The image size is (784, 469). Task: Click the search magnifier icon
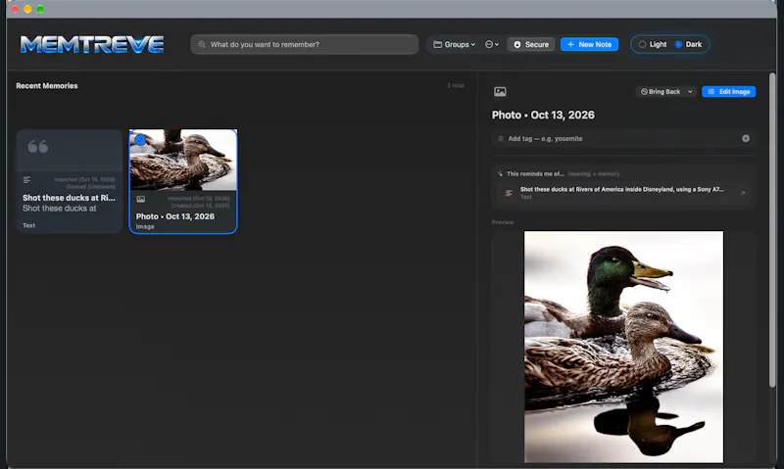click(x=202, y=44)
